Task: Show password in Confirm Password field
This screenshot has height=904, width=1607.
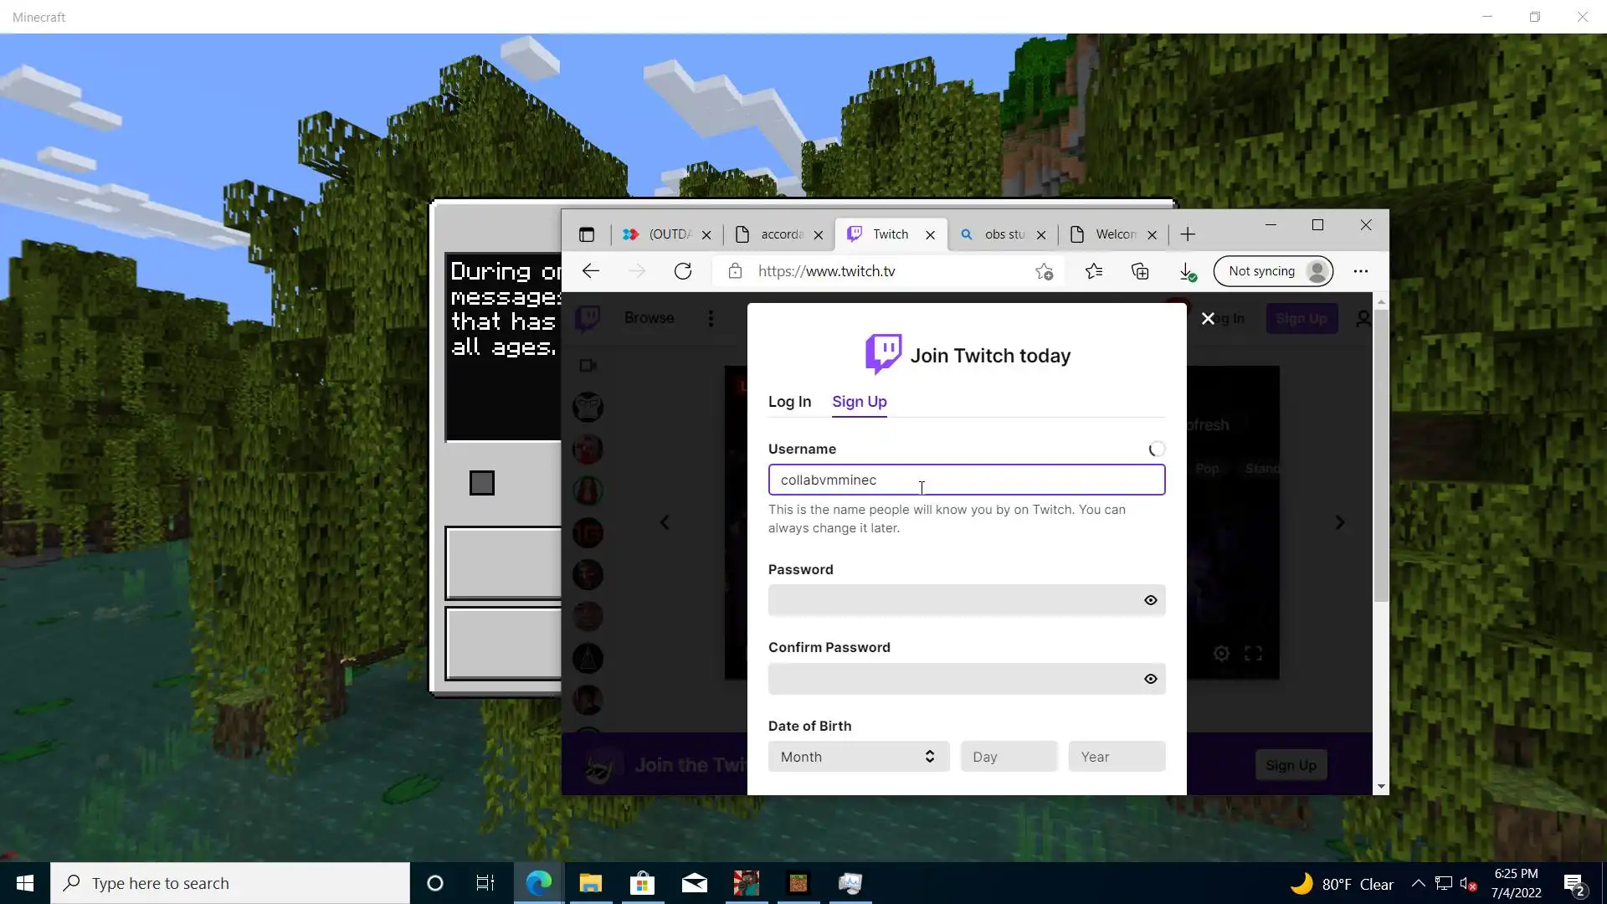Action: pos(1151,679)
